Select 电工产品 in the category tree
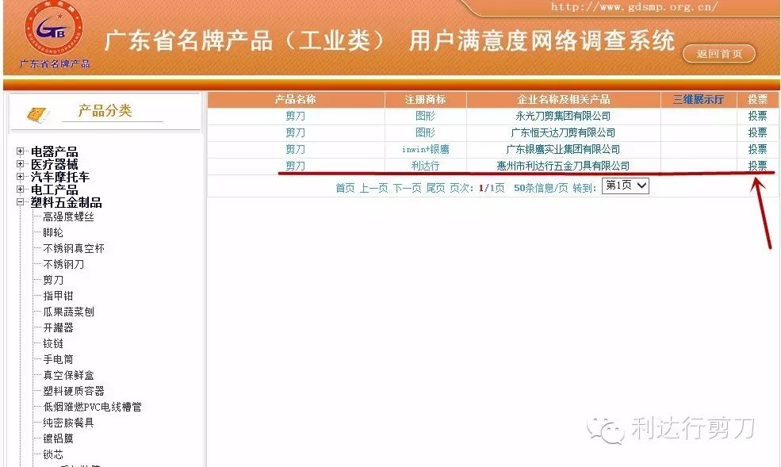 (x=54, y=189)
